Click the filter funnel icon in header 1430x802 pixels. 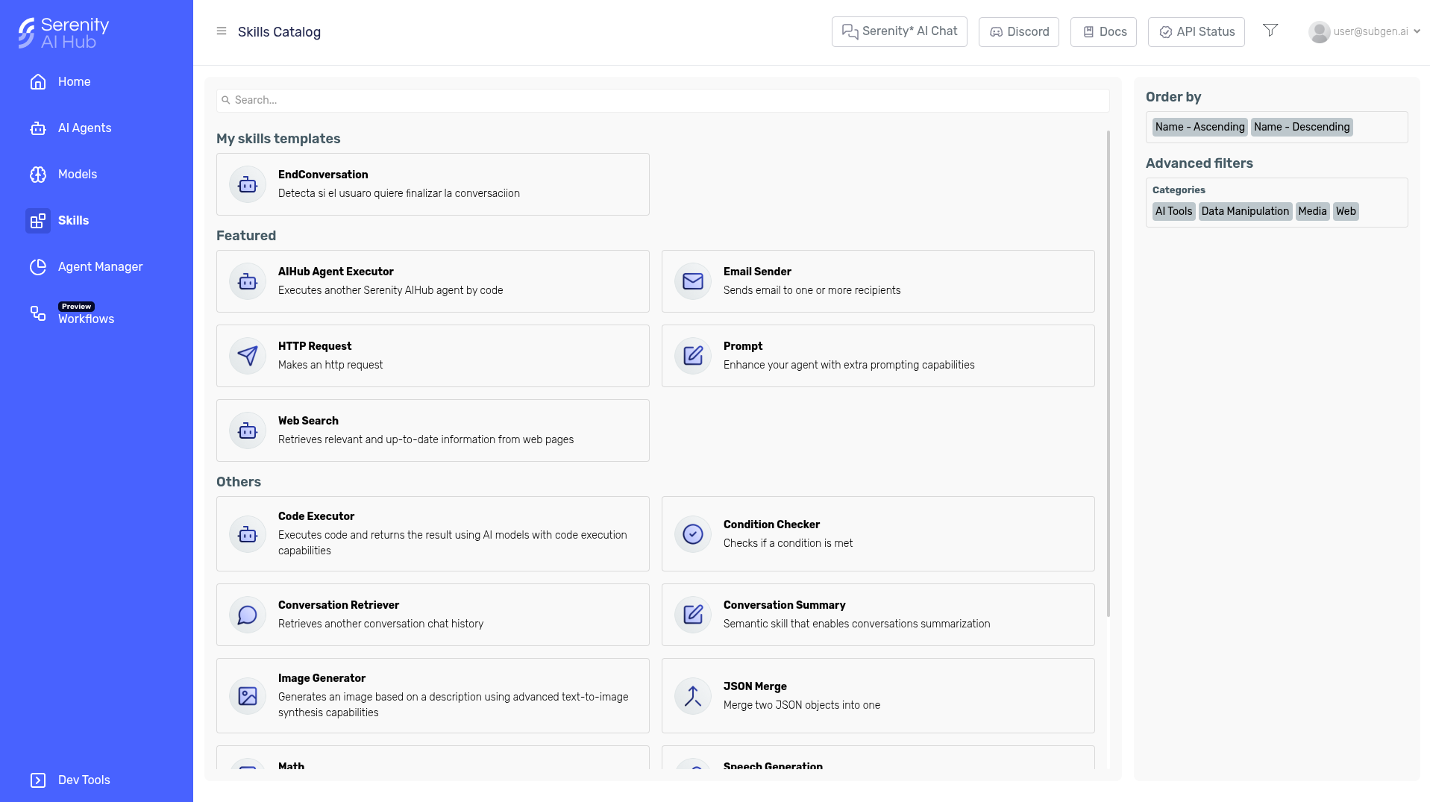tap(1270, 31)
